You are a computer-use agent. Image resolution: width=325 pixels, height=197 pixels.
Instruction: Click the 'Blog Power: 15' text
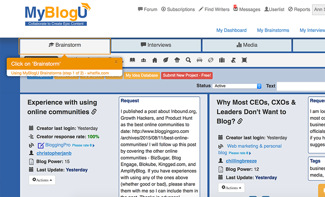[x=53, y=162]
